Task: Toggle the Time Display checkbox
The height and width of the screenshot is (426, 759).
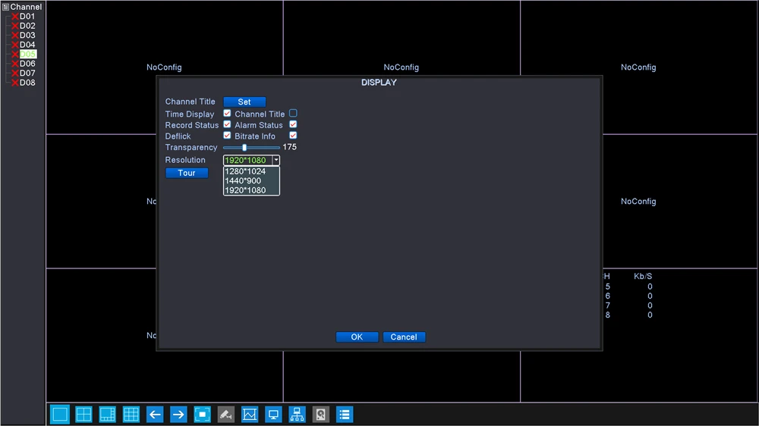Action: coord(227,113)
